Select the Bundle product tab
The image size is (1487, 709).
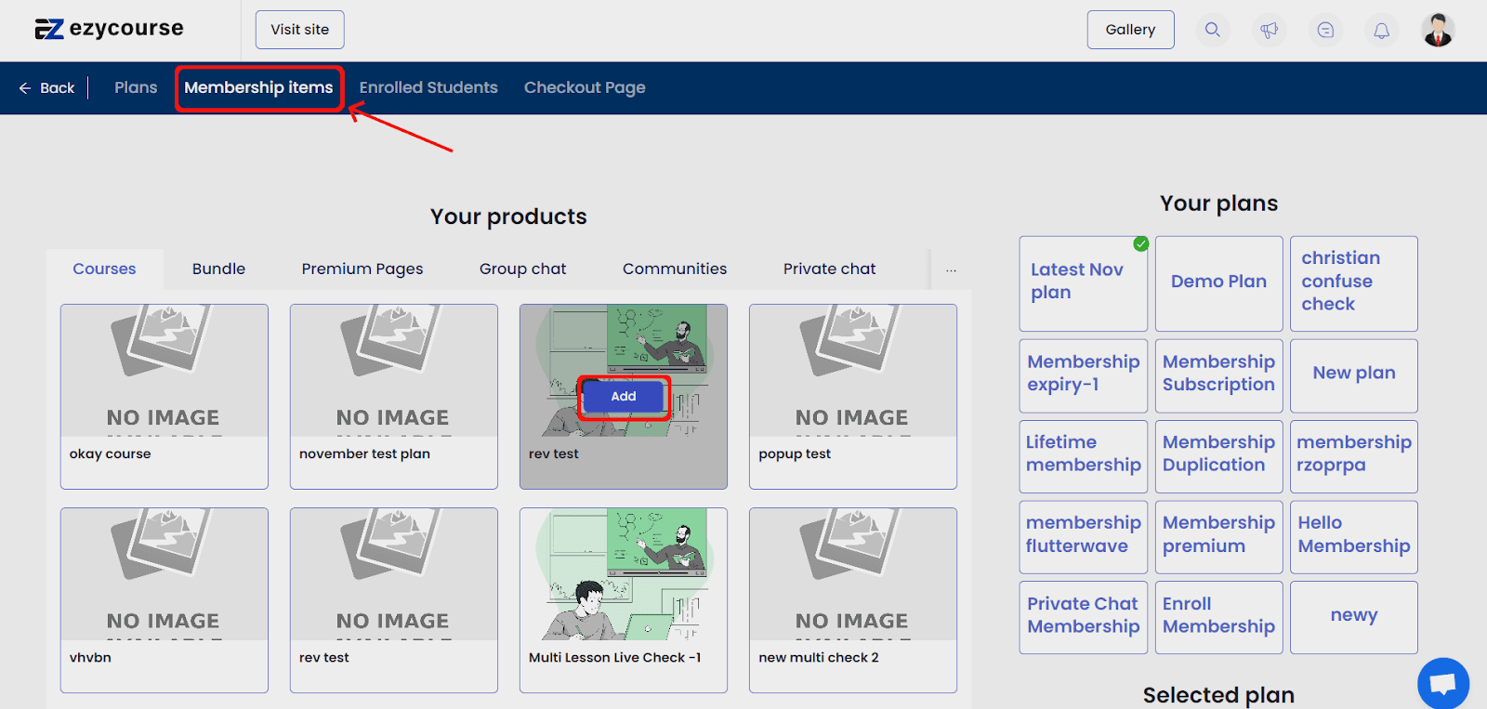(218, 269)
